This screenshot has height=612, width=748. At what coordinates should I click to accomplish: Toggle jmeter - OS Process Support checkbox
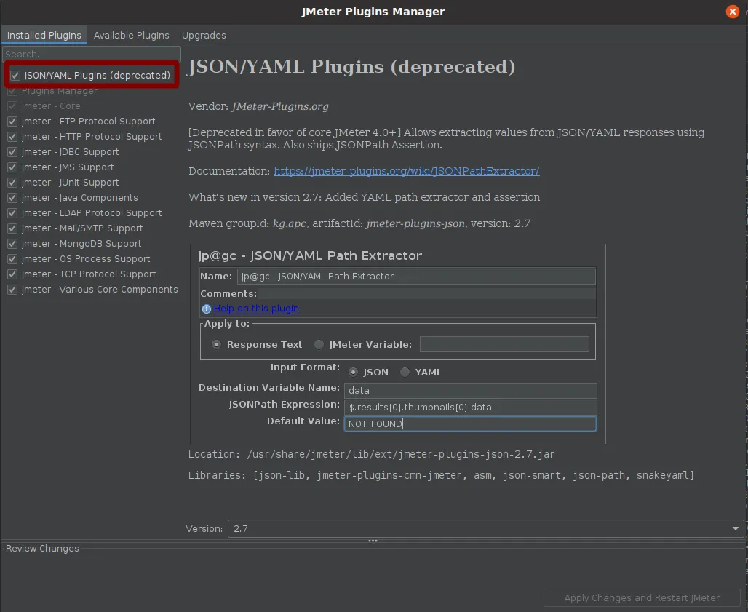(x=12, y=259)
